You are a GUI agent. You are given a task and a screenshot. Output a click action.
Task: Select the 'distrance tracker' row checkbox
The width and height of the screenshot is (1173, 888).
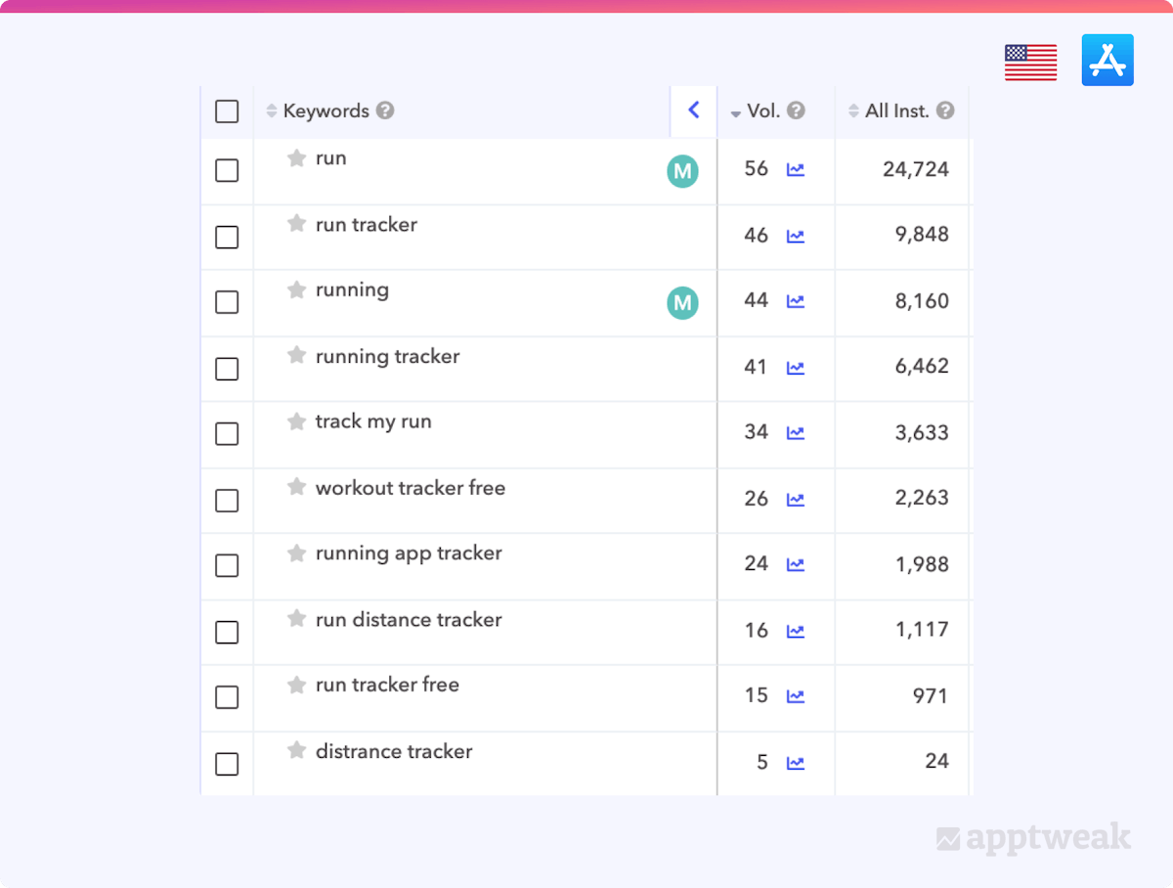pyautogui.click(x=227, y=764)
